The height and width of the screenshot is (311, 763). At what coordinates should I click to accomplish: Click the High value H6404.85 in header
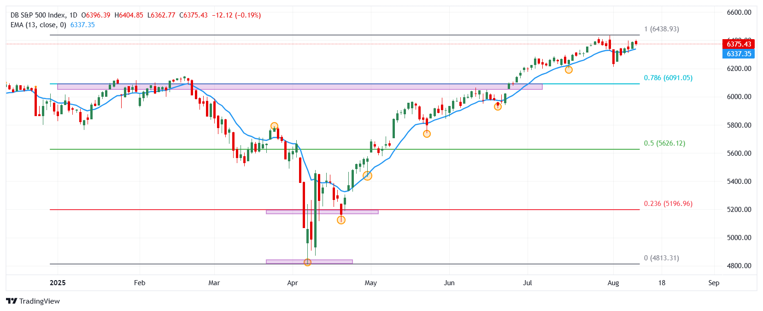pyautogui.click(x=129, y=15)
